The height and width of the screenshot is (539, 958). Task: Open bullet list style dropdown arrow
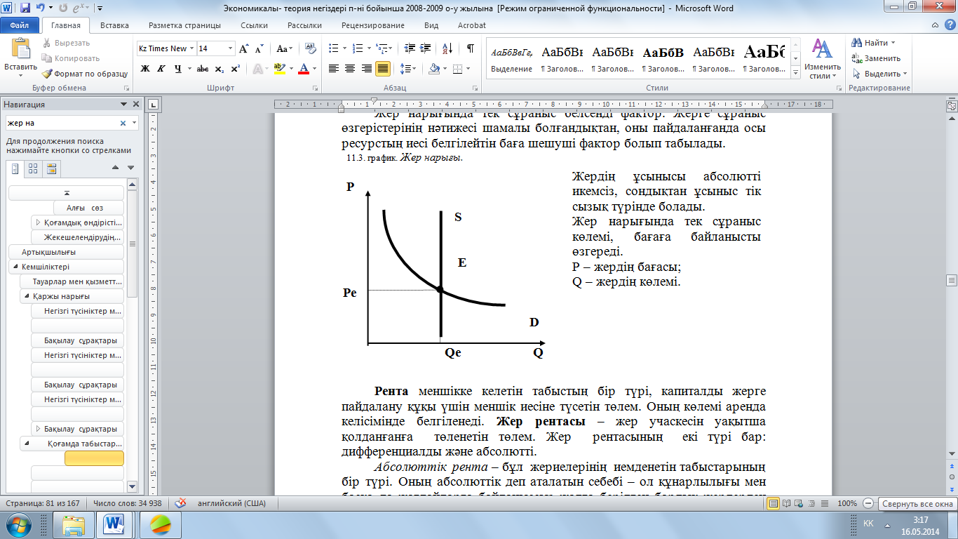pyautogui.click(x=344, y=48)
